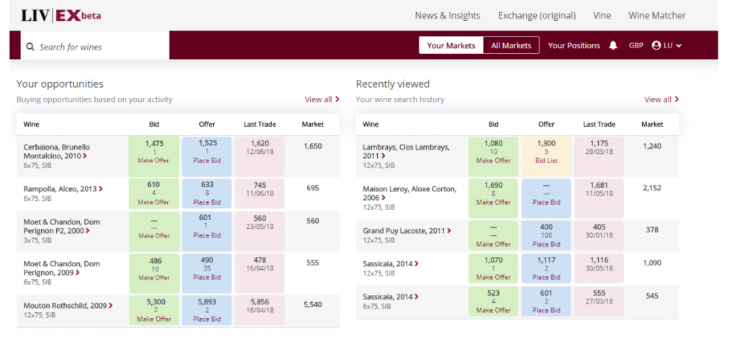
Task: Place Bid on Grand Puy Lacoste offer 400
Action: (546, 244)
